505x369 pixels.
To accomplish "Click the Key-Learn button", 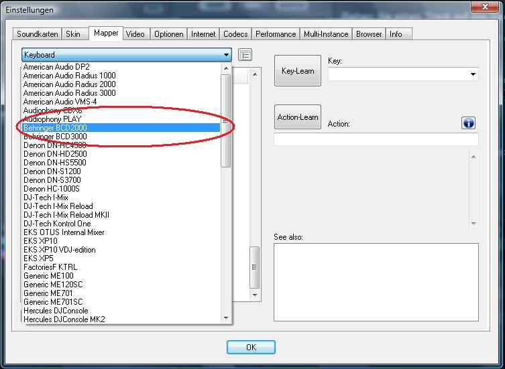I will pyautogui.click(x=298, y=71).
